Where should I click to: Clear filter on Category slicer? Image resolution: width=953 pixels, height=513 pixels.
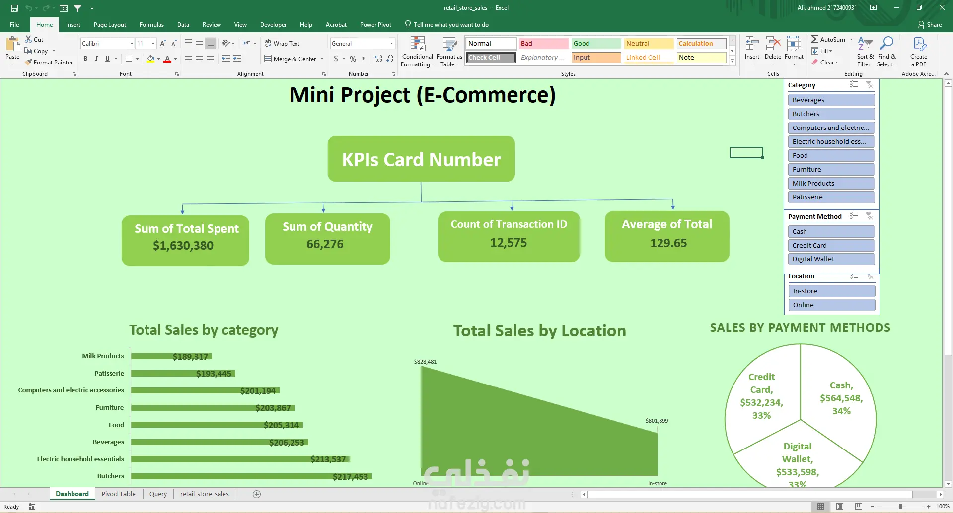(869, 85)
